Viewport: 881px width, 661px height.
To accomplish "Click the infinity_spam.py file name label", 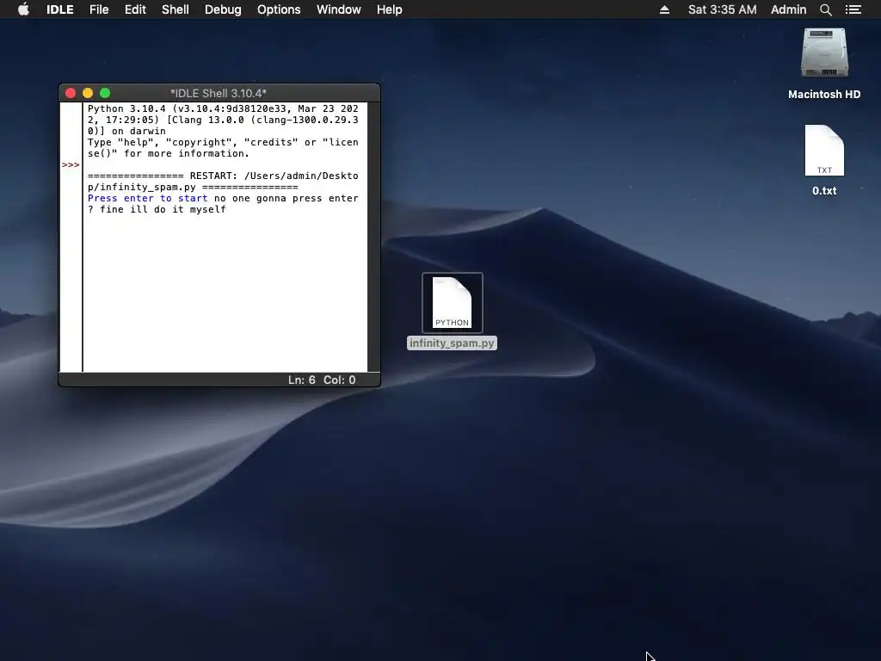I will (452, 343).
